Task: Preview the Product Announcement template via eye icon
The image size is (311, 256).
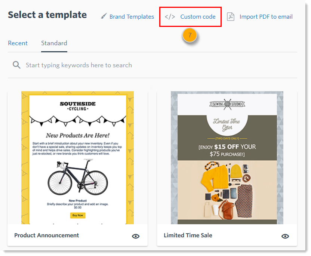Action: 136,236
